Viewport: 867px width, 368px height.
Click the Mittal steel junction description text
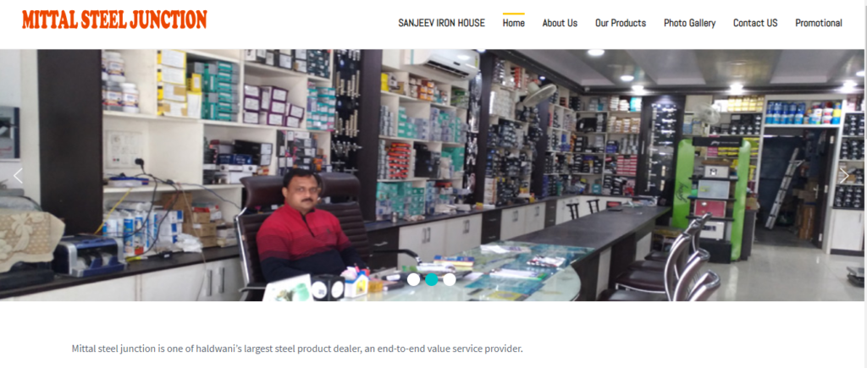click(297, 349)
